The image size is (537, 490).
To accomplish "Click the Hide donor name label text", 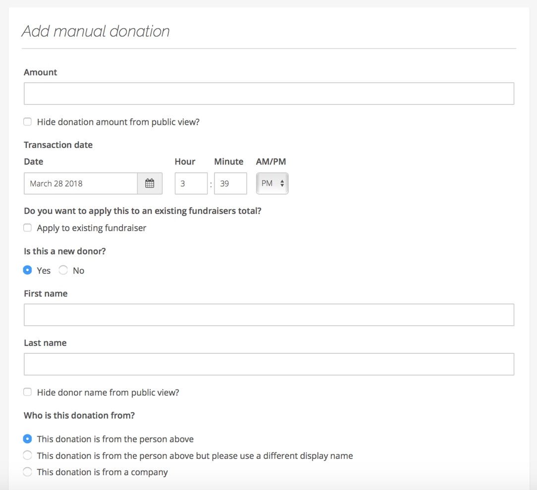I will (108, 392).
